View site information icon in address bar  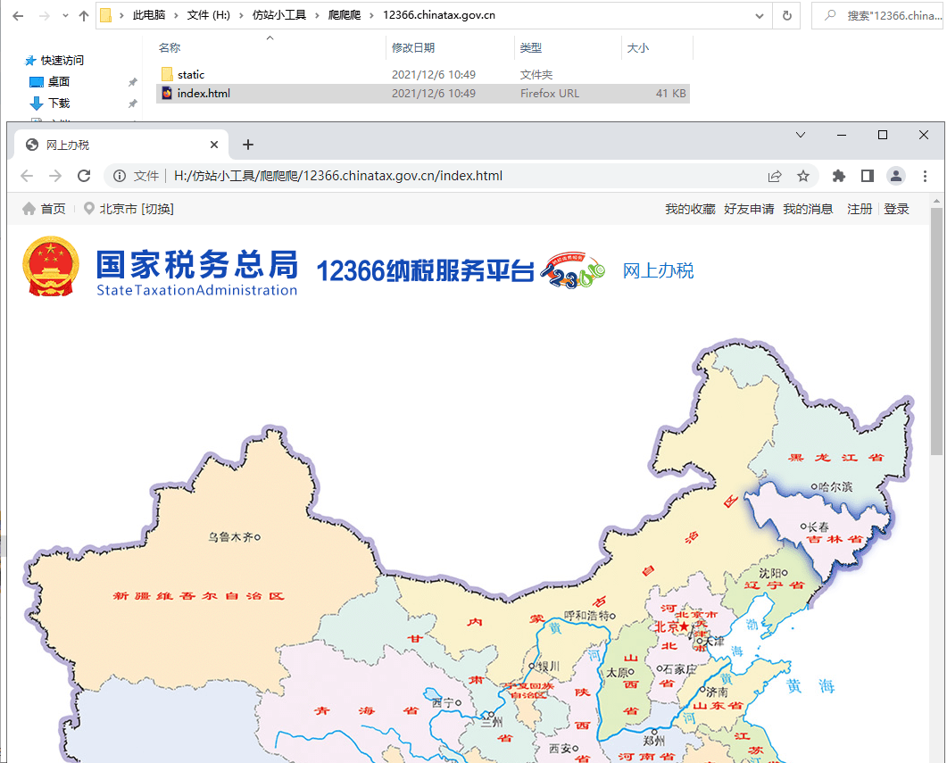click(x=120, y=176)
